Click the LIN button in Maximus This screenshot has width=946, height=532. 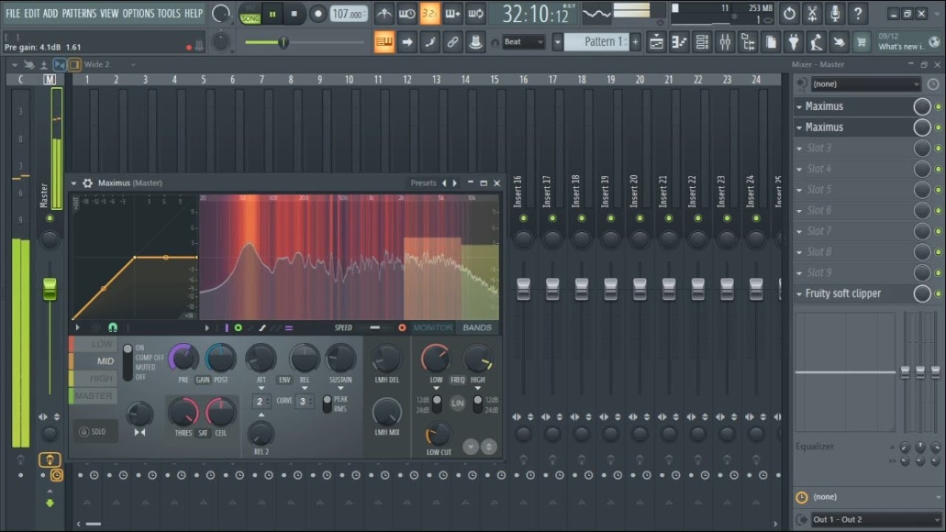point(457,404)
